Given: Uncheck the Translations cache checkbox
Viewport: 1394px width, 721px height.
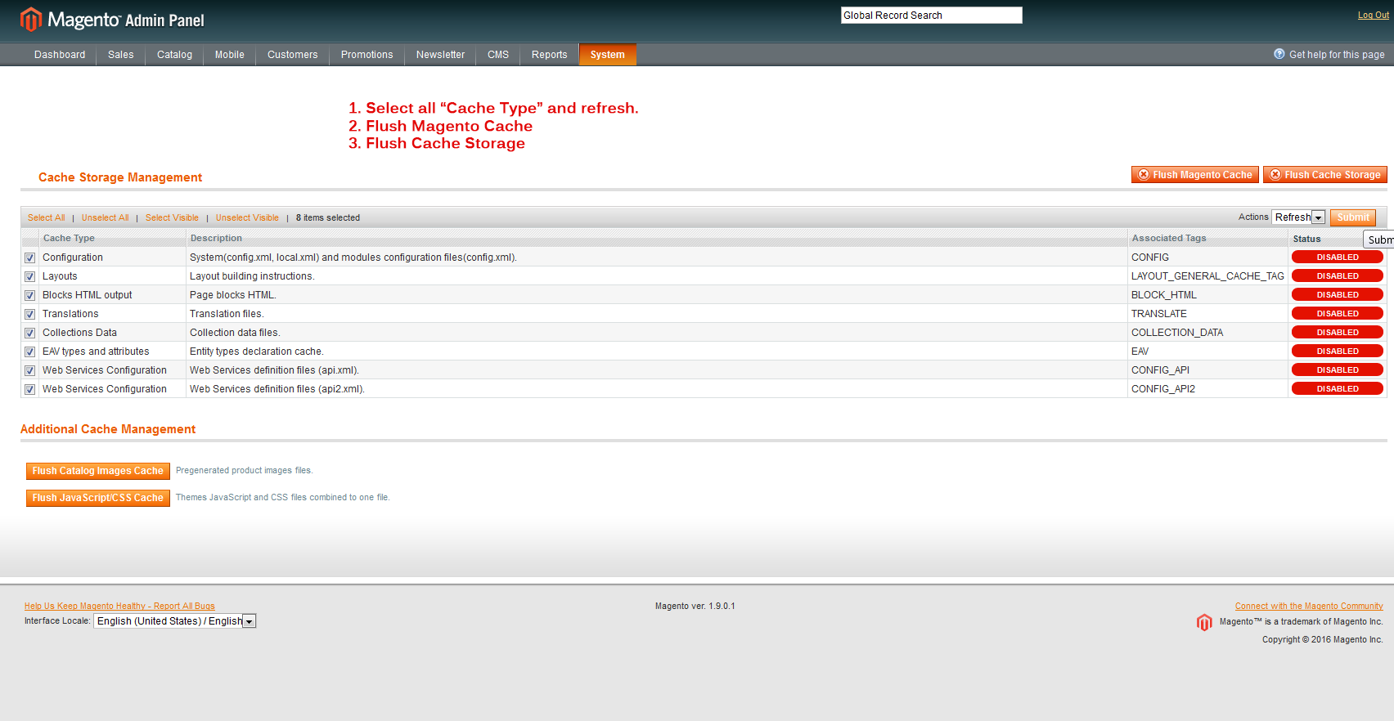Looking at the screenshot, I should 29,314.
